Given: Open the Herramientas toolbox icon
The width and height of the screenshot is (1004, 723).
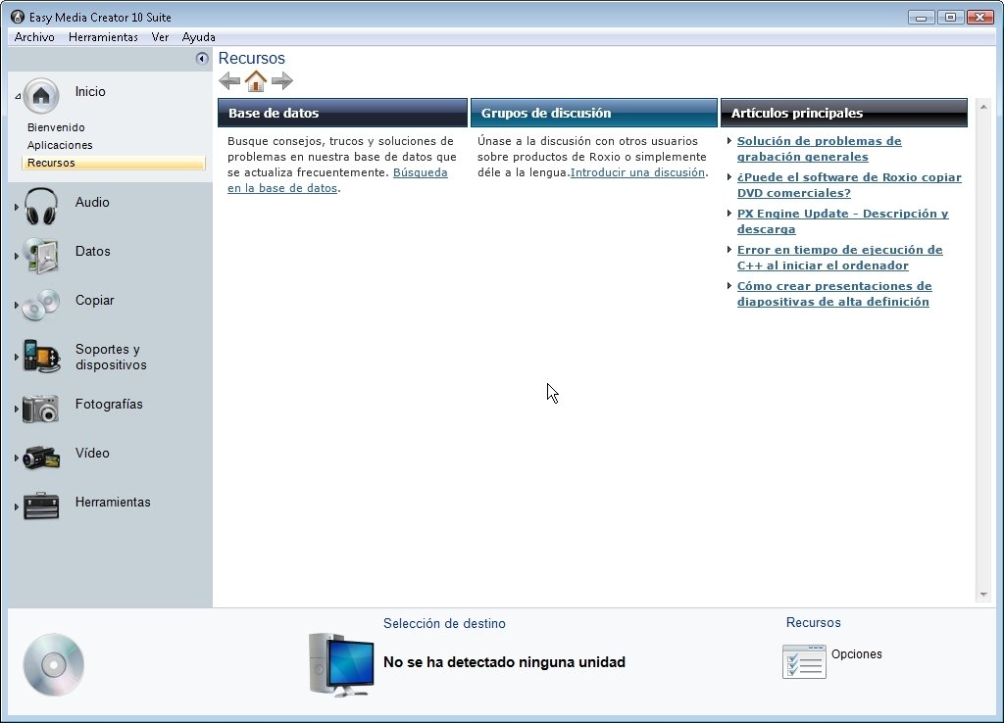Looking at the screenshot, I should 41,506.
